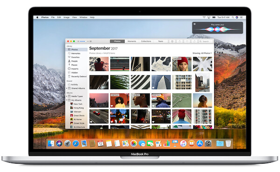Open Safari from the Dock
The image size is (280, 172).
click(76, 143)
